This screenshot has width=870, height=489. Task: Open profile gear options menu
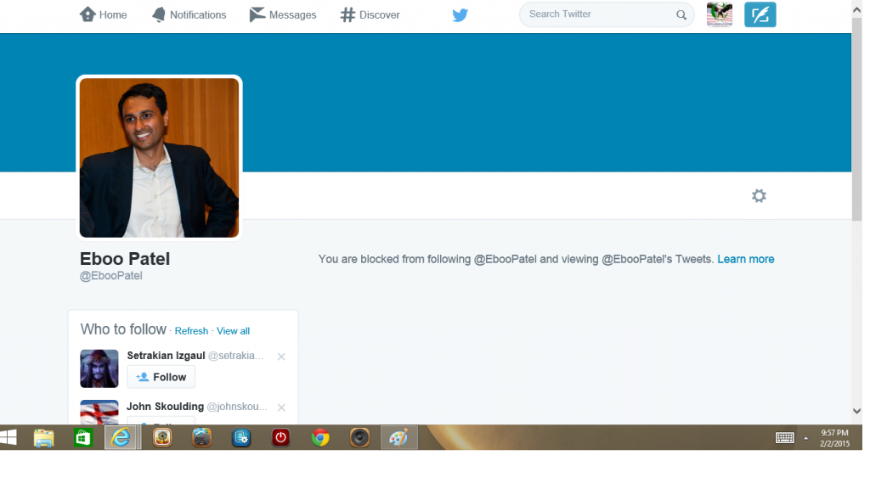click(x=759, y=196)
